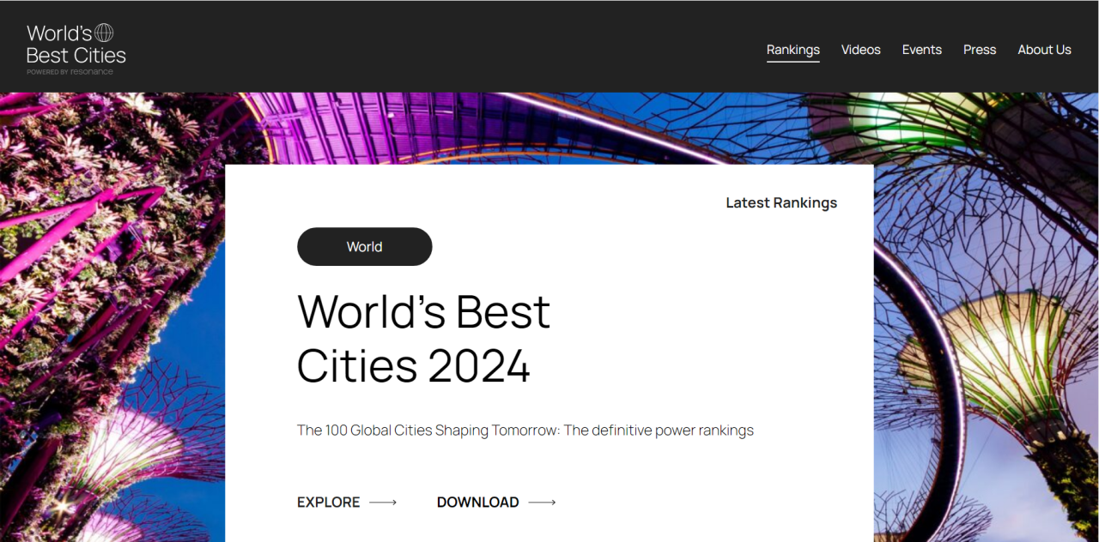Click the World category pill button
Image resolution: width=1099 pixels, height=542 pixels.
point(365,247)
